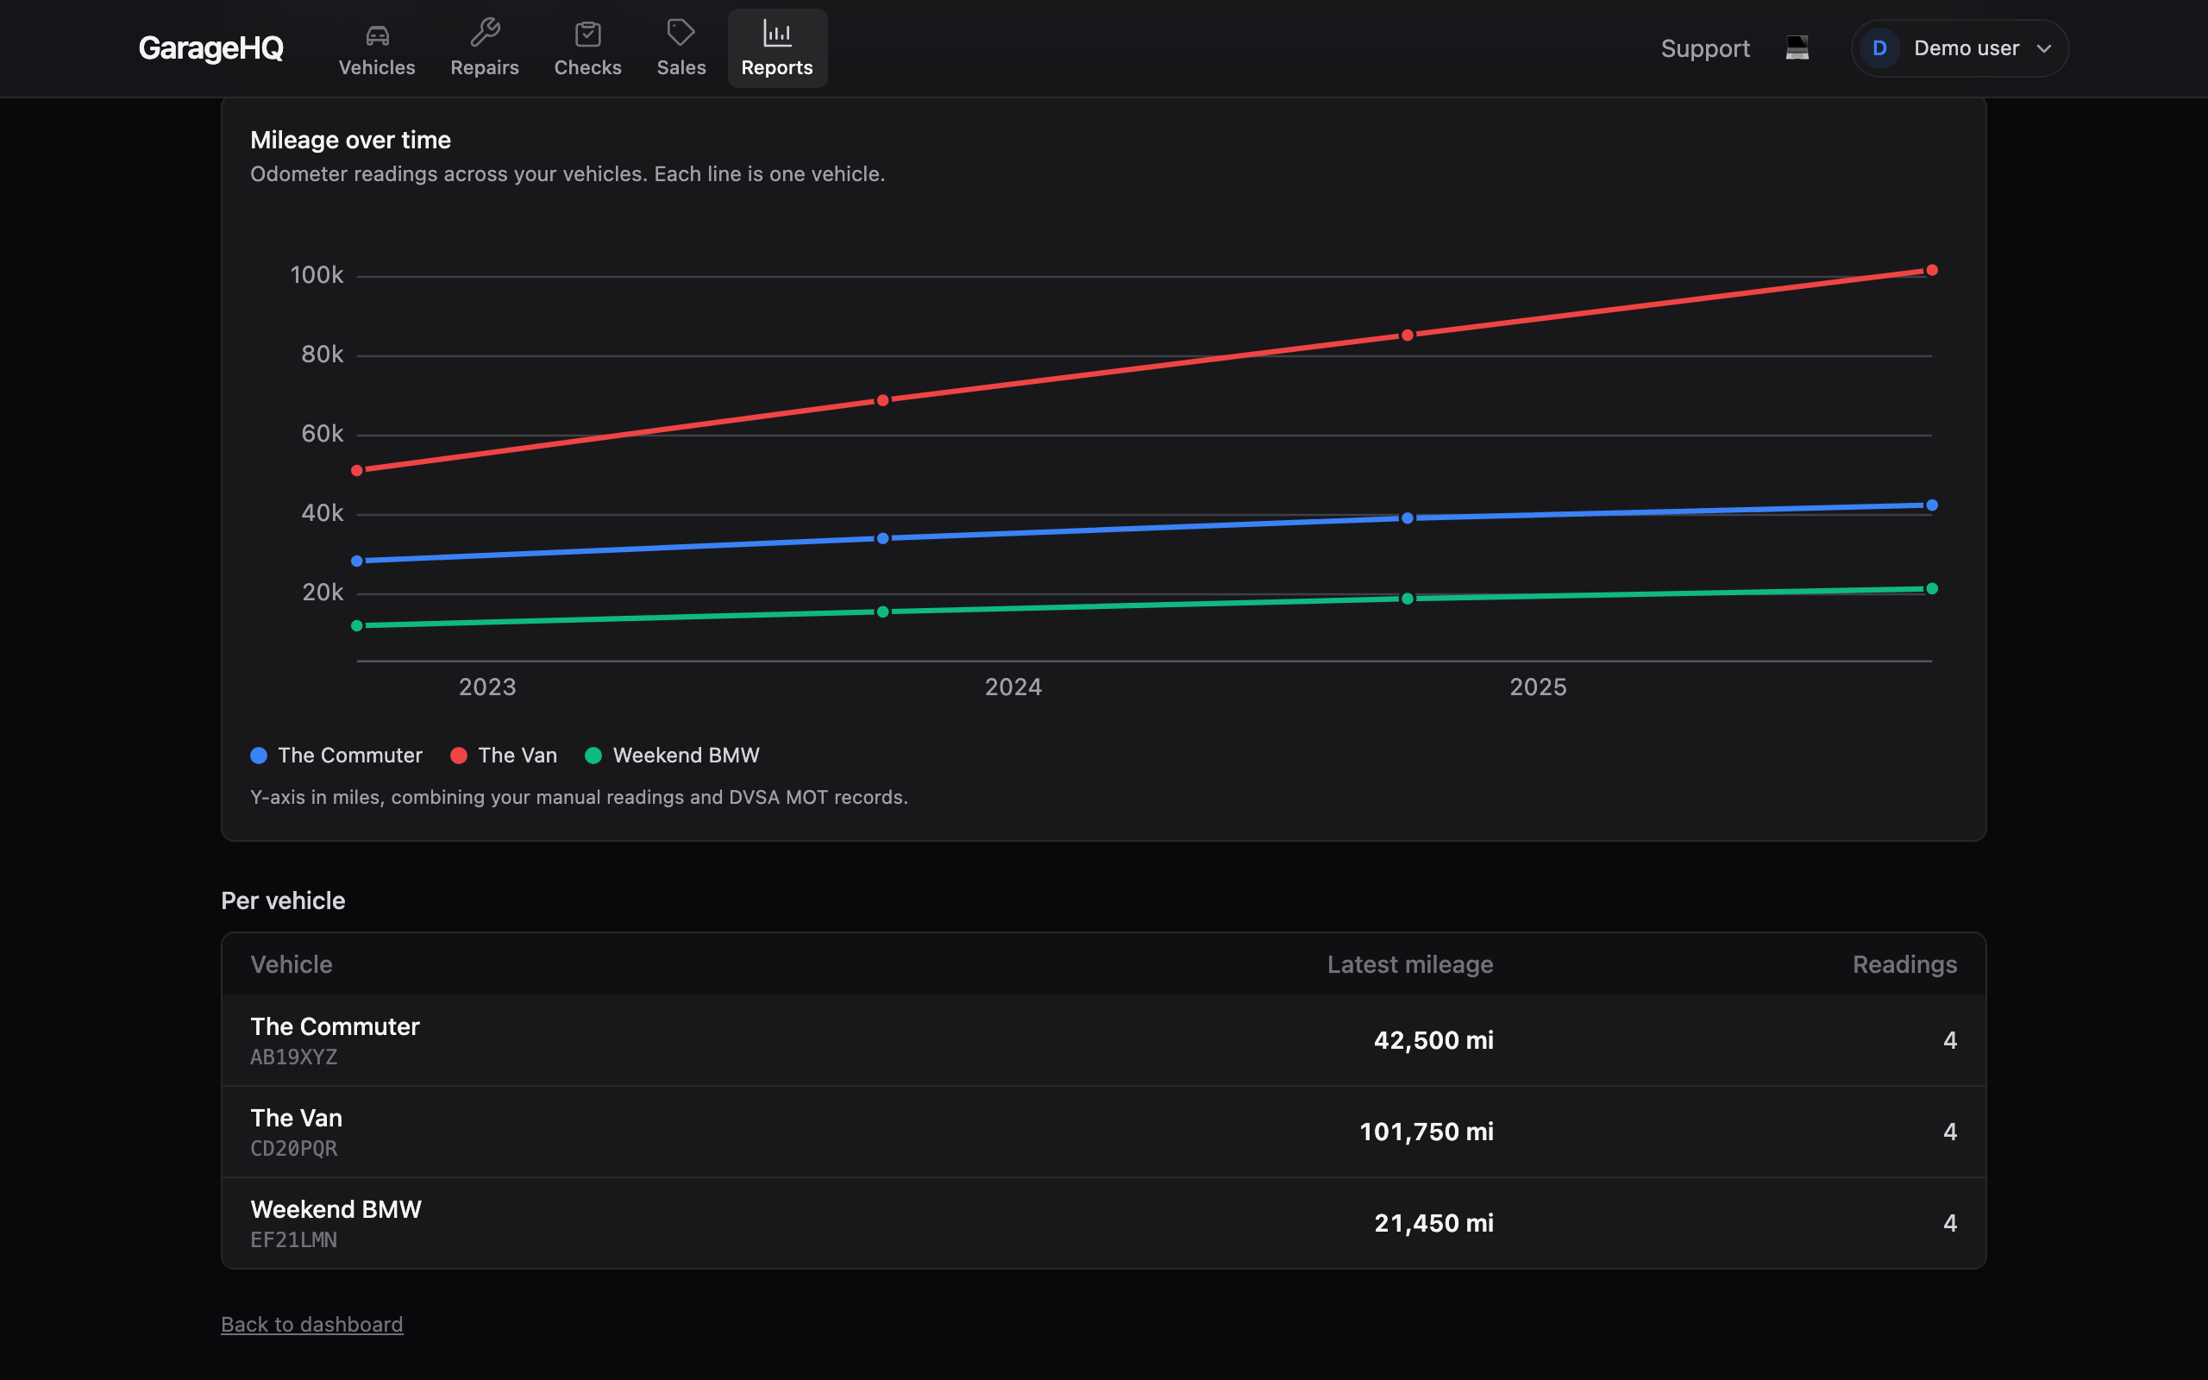This screenshot has width=2208, height=1380.
Task: Click the laptop theme icon beside Support
Action: point(1797,48)
